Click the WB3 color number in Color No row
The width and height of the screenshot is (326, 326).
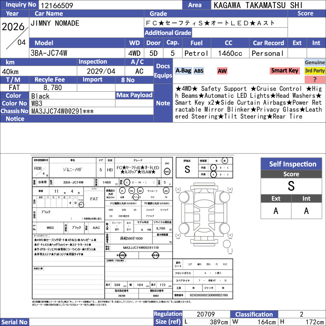pos(37,104)
